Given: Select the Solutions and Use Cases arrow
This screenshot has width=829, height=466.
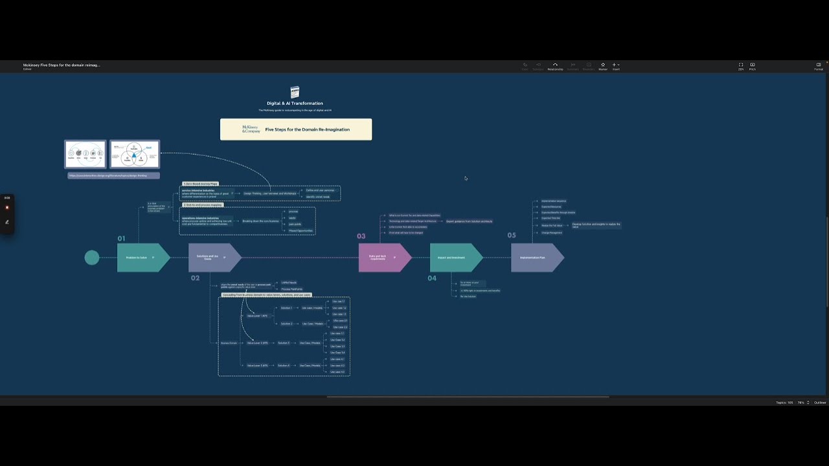Looking at the screenshot, I should click(214, 258).
